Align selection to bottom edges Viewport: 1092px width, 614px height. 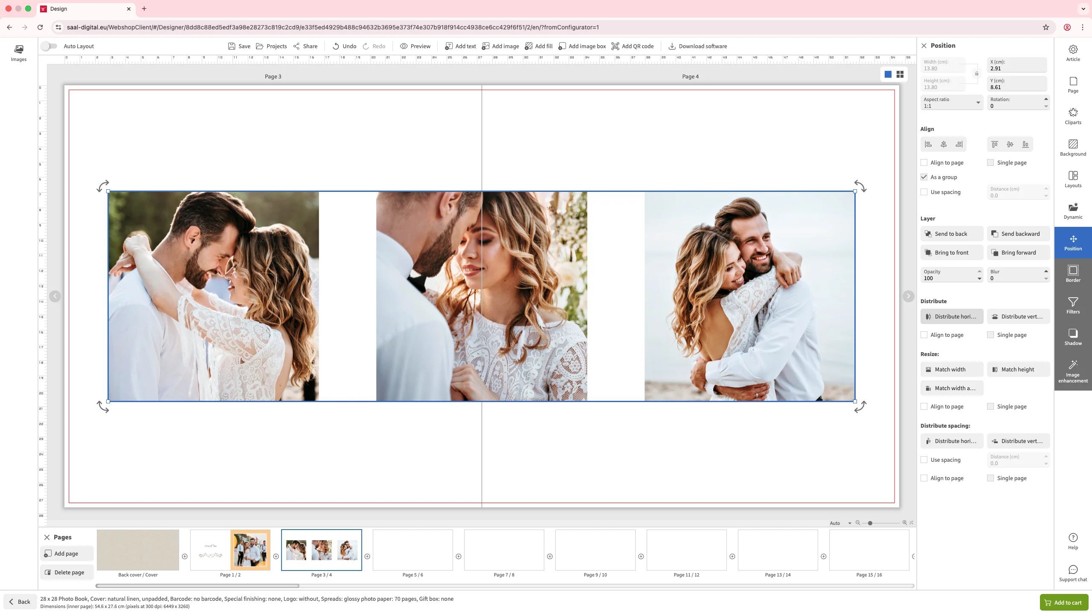1025,145
